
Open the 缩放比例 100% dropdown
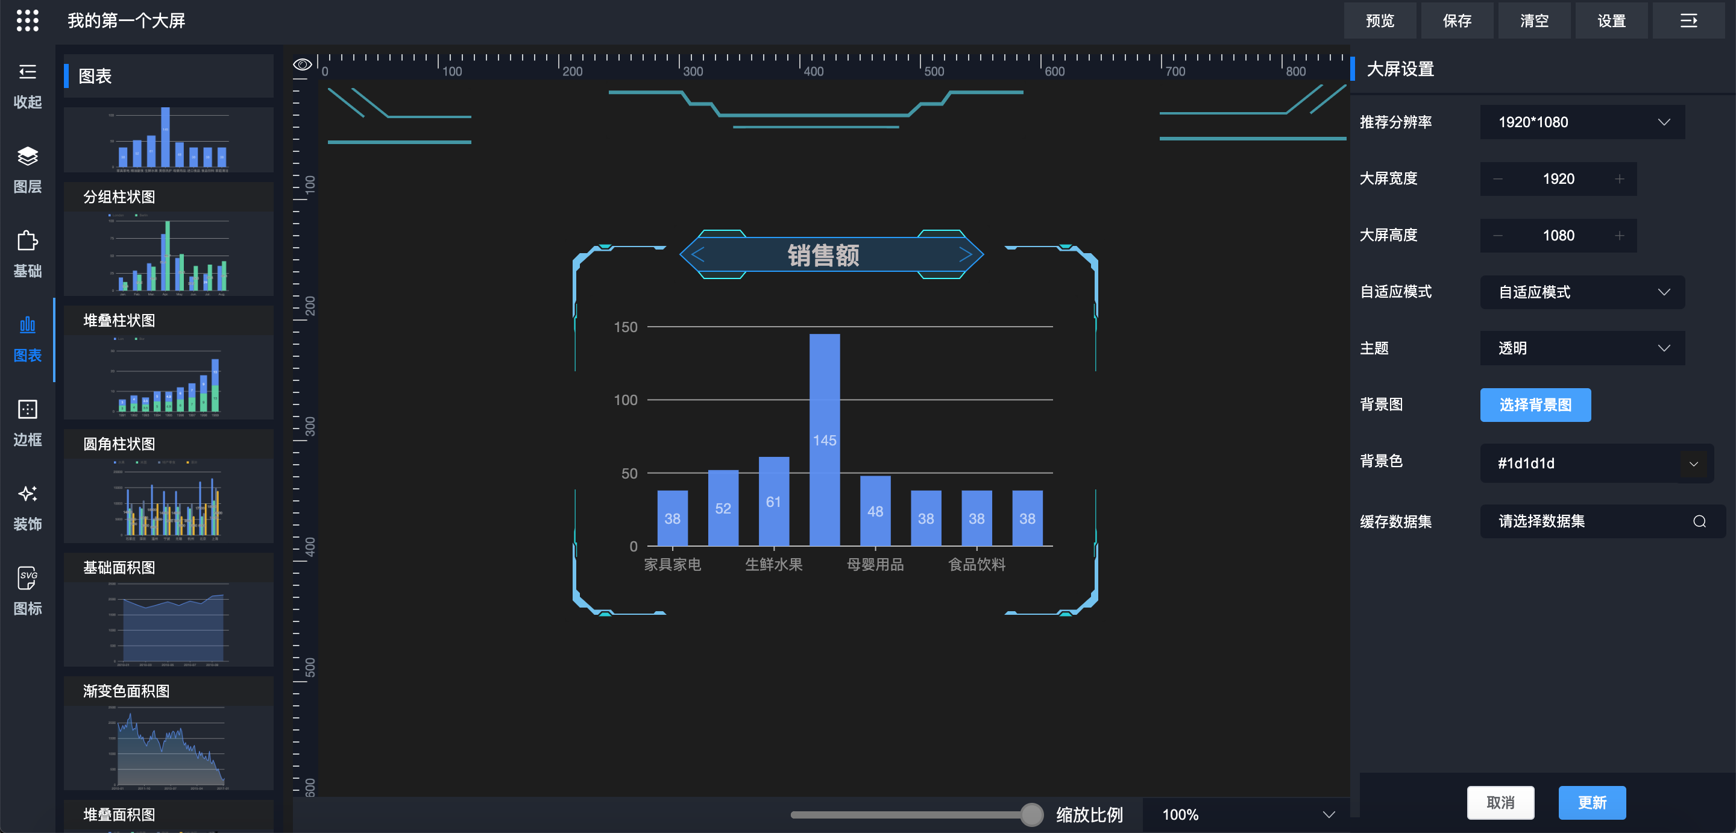[1247, 814]
